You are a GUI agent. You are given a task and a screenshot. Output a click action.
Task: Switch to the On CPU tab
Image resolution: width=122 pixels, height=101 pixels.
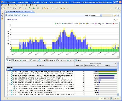click(16, 60)
